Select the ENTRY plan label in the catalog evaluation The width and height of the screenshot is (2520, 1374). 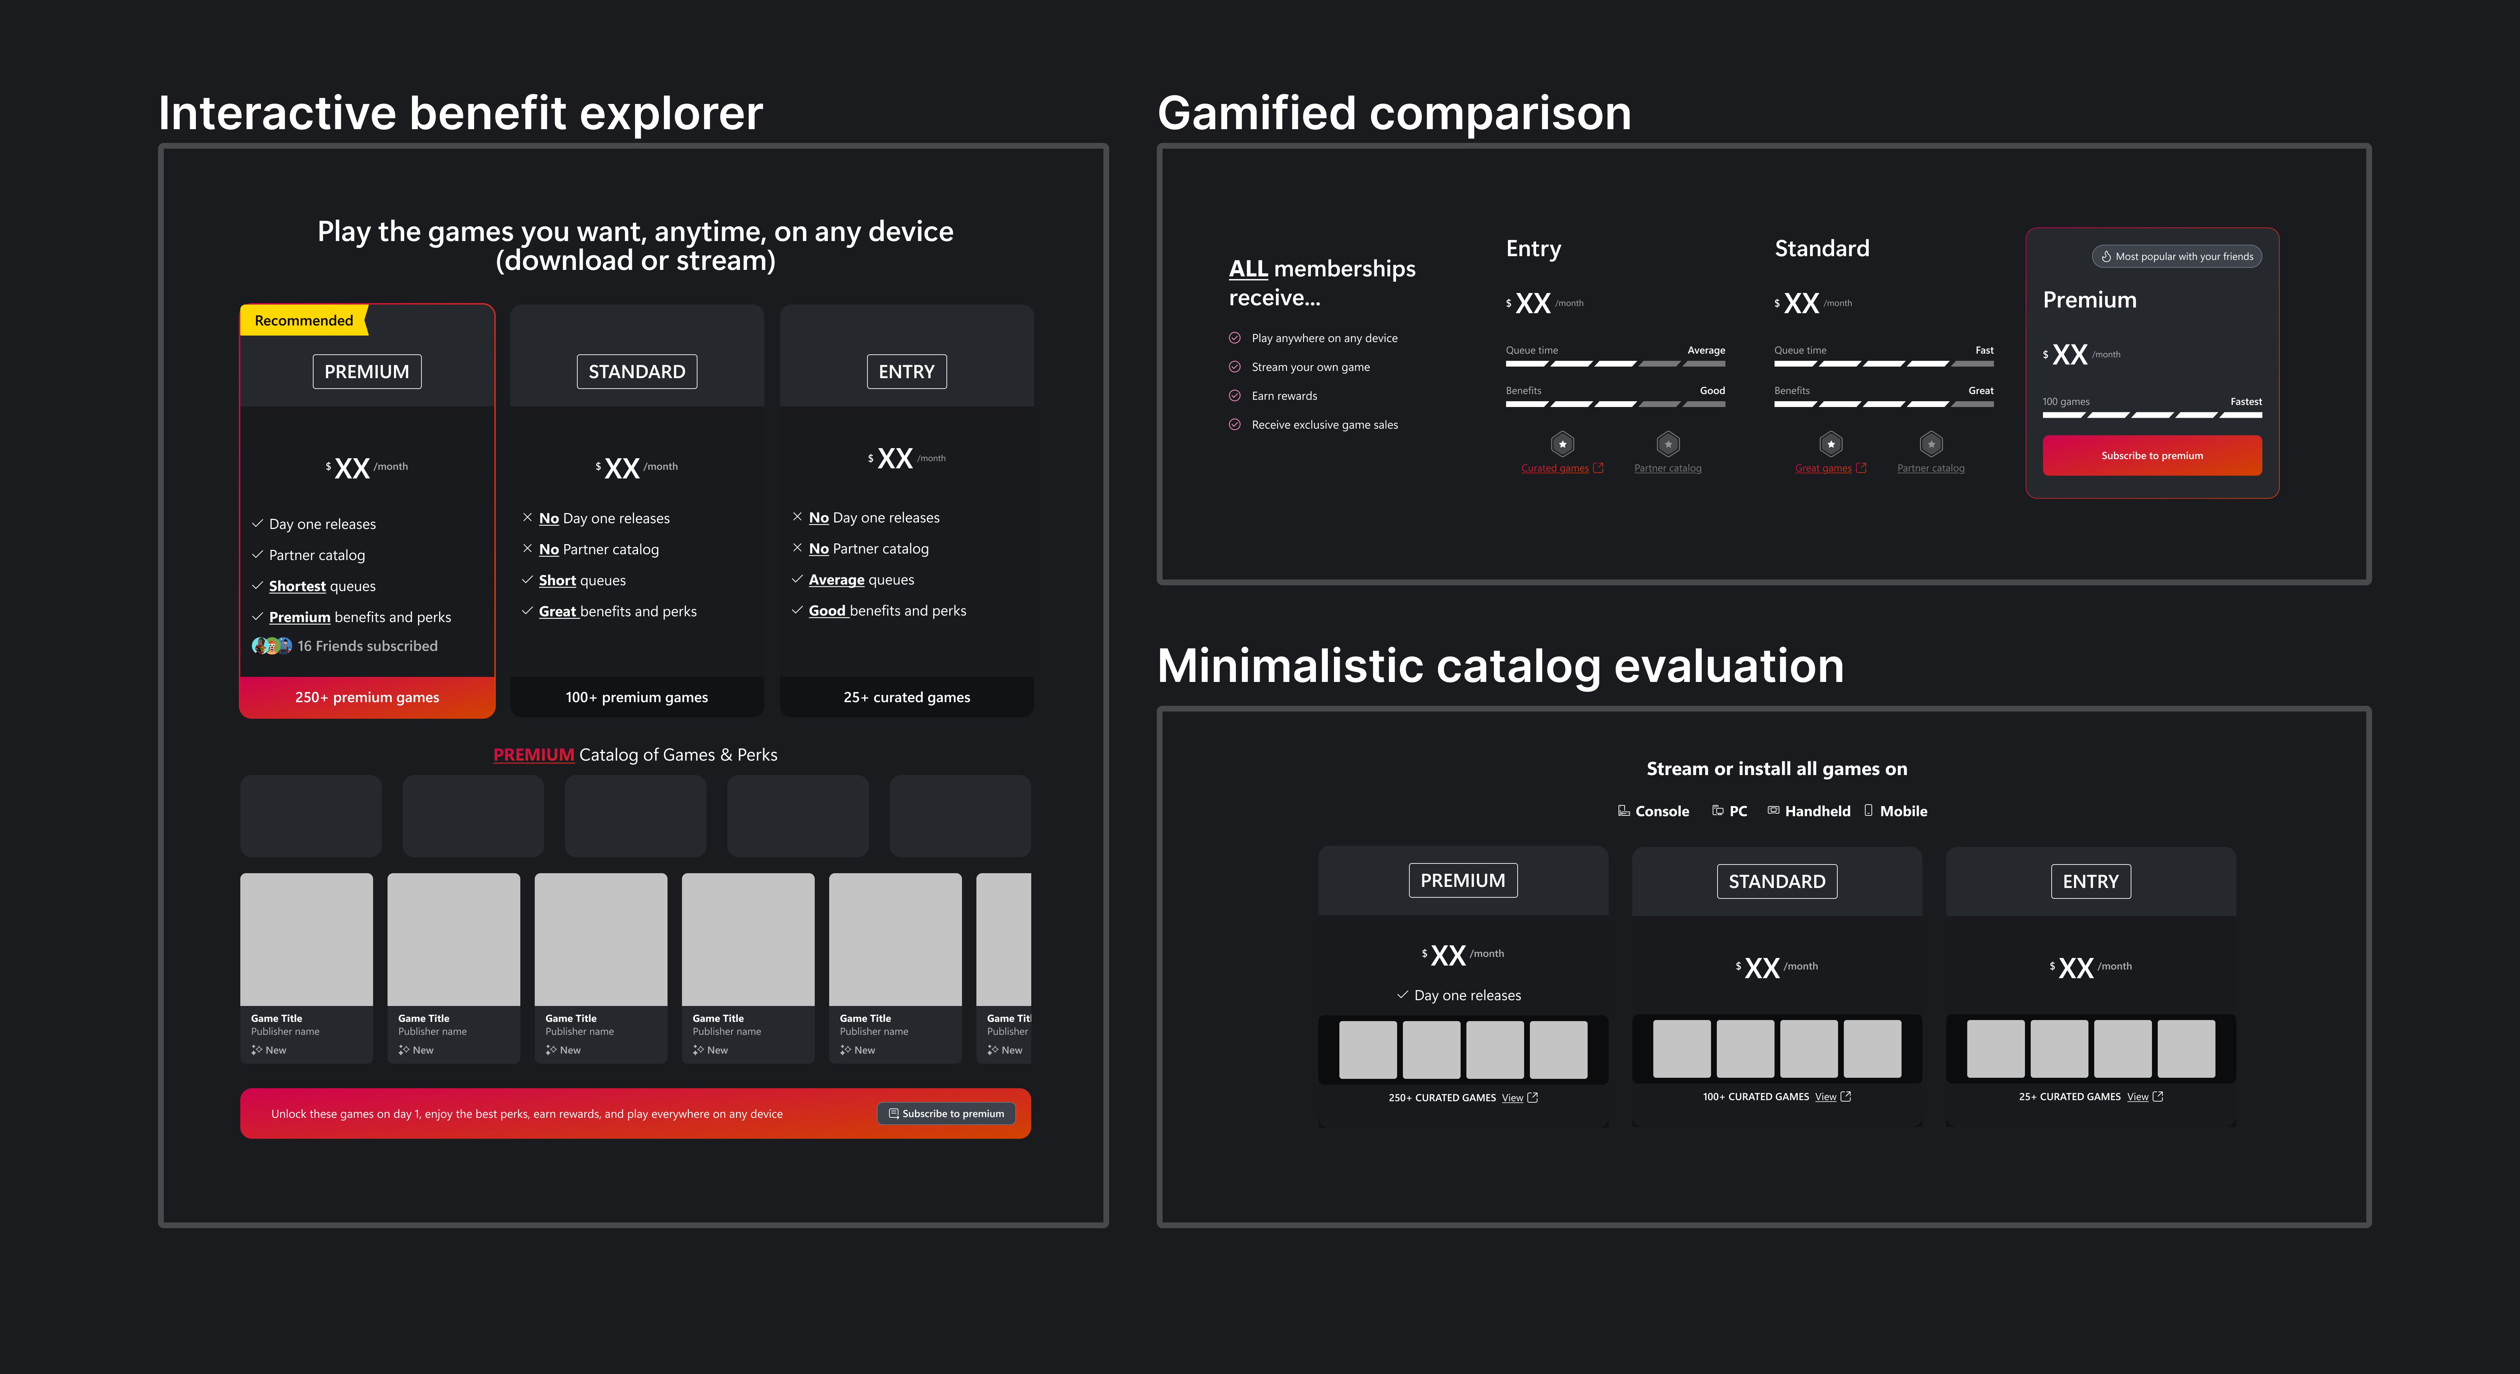click(2091, 881)
